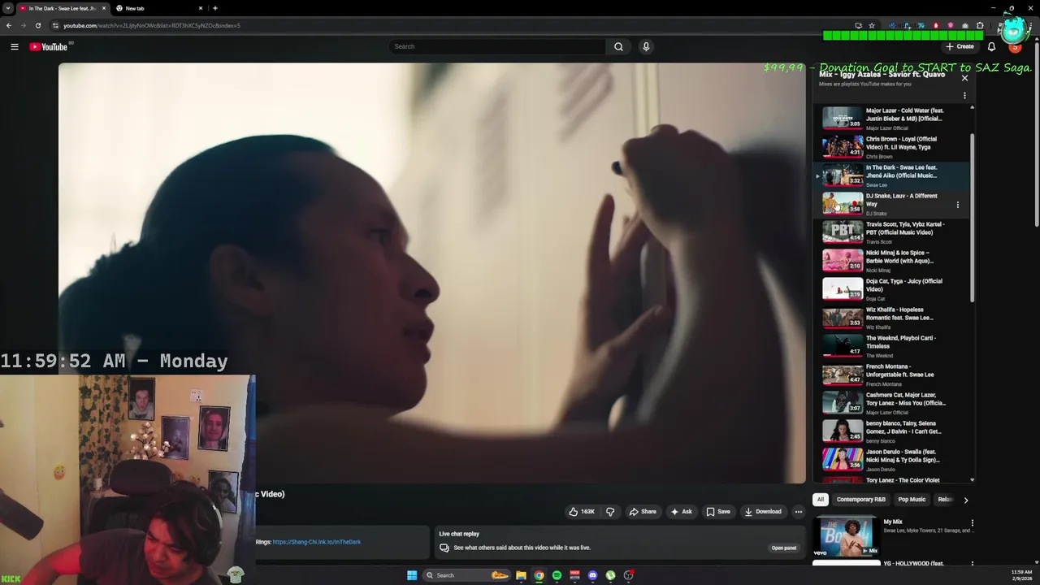Open the My Mix recommended video

(845, 537)
